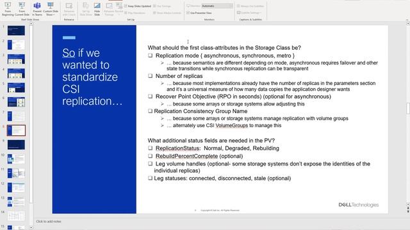This screenshot has width=410, height=230.
Task: Select slide 11 thumbnail
Action: pyautogui.click(x=16, y=173)
